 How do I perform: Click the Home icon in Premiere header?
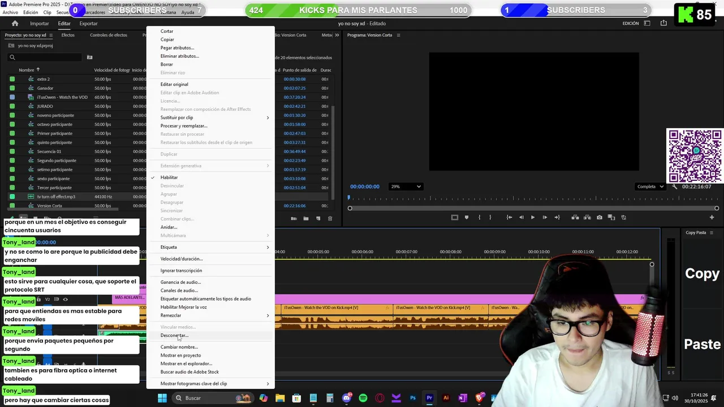pos(15,23)
